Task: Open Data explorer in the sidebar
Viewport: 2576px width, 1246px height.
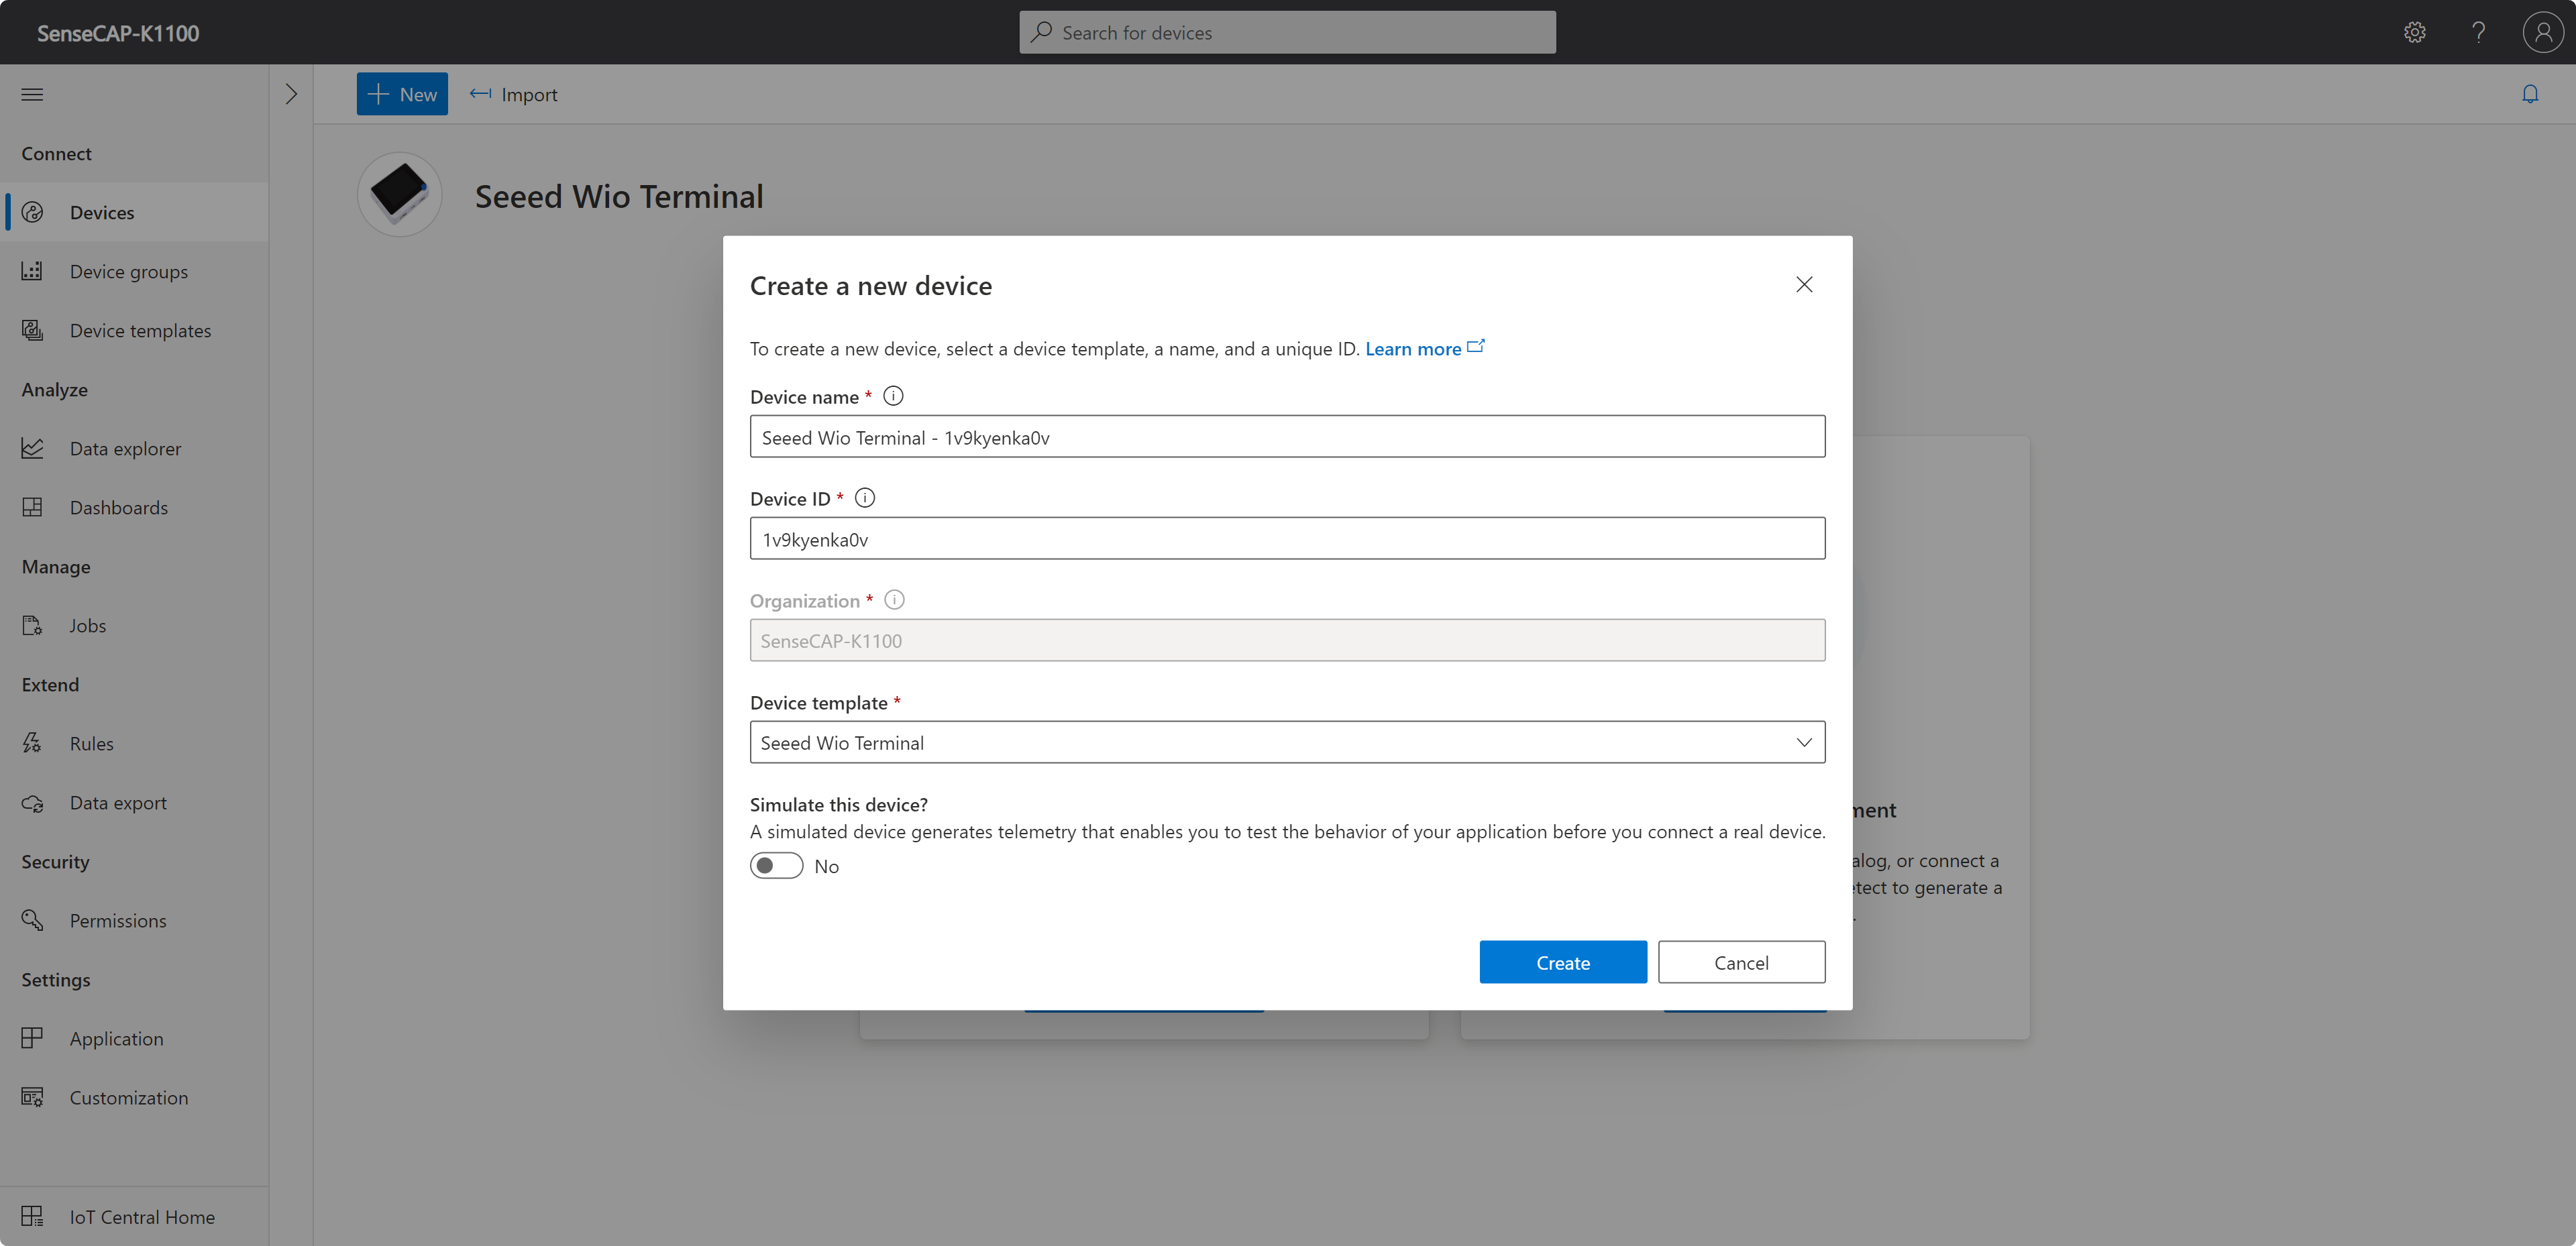Action: 134,448
